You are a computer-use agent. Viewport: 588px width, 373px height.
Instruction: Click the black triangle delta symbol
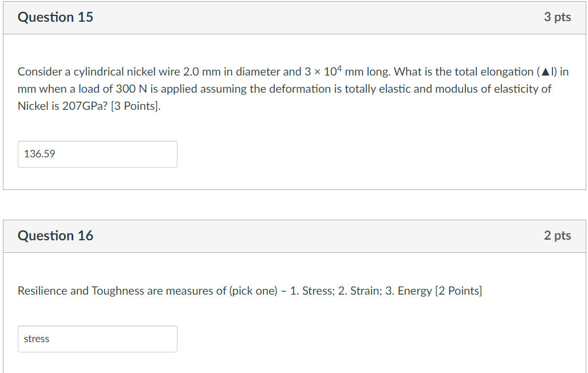[x=546, y=72]
